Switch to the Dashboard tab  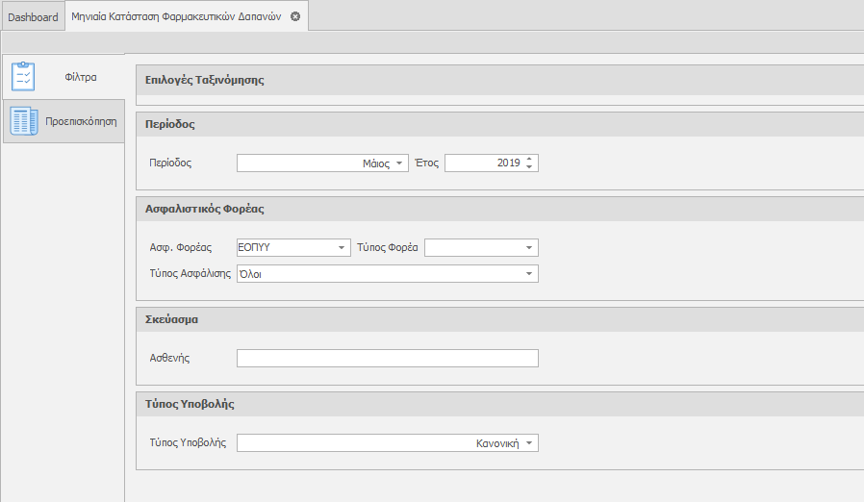33,17
